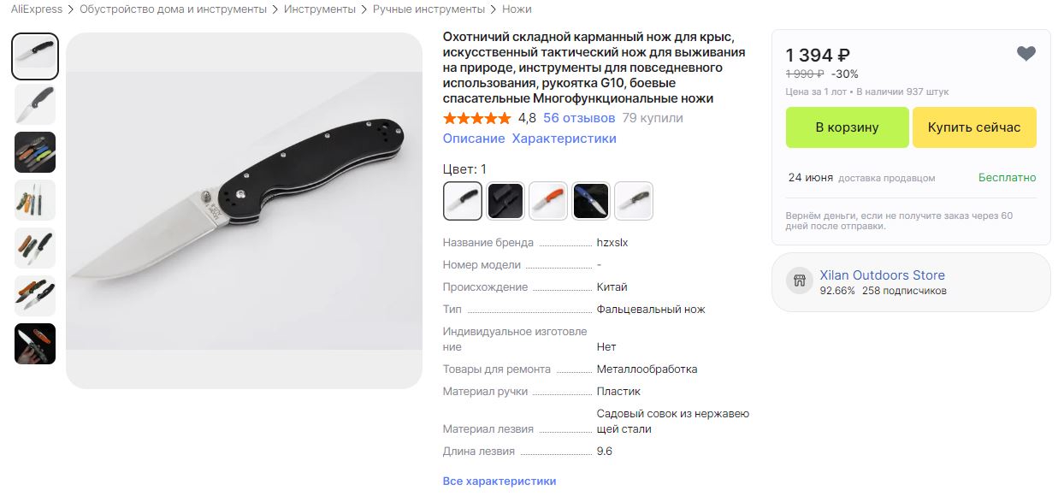Jump to 'Характеристики' section
The width and height of the screenshot is (1058, 502).
pos(564,139)
